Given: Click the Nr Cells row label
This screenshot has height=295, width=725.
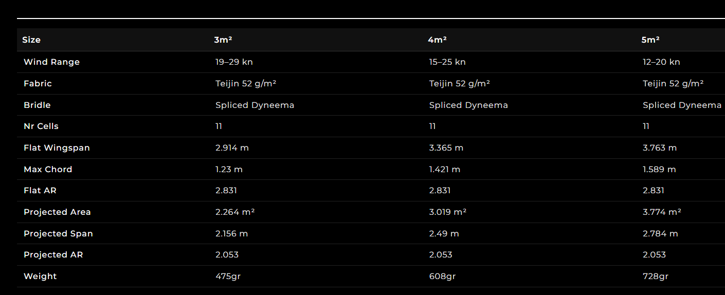Looking at the screenshot, I should click(x=41, y=126).
